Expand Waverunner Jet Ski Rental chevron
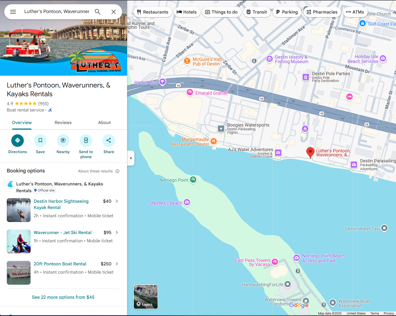The height and width of the screenshot is (316, 396). coord(117,233)
